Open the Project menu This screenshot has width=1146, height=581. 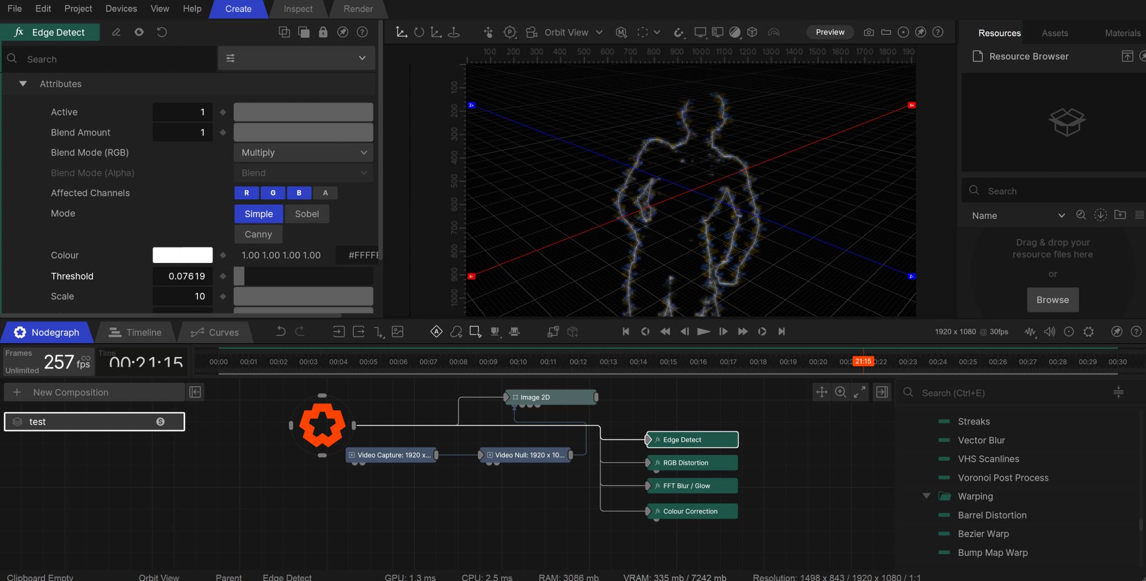coord(78,9)
